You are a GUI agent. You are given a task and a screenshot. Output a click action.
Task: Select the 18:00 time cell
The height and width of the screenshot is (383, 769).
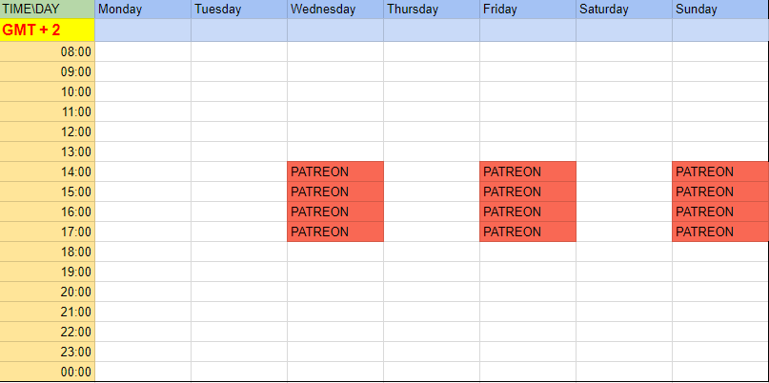(x=48, y=252)
